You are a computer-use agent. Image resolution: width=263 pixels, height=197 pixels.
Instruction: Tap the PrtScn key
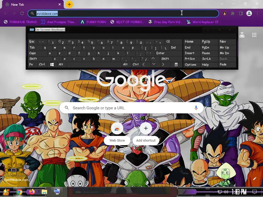click(192, 59)
